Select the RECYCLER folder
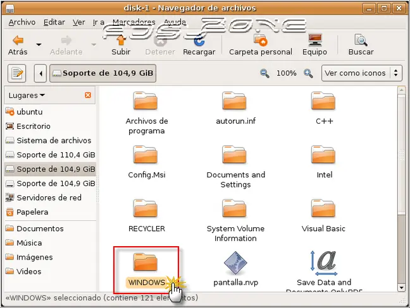Viewport: 410px width, 308px height. tap(146, 208)
